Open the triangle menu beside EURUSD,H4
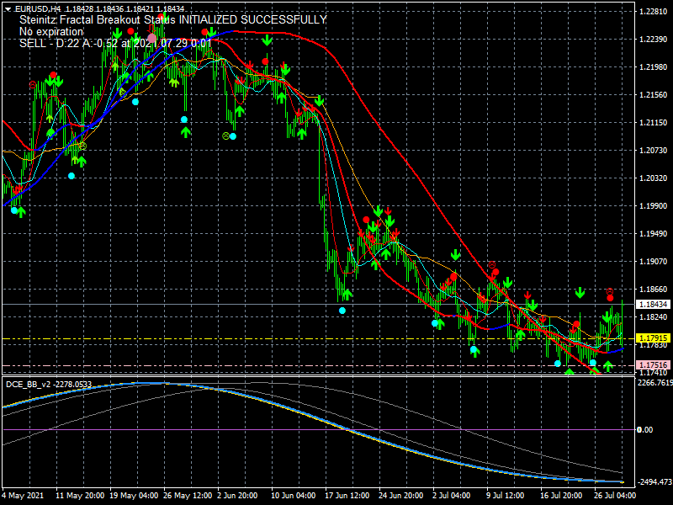 (x=8, y=9)
